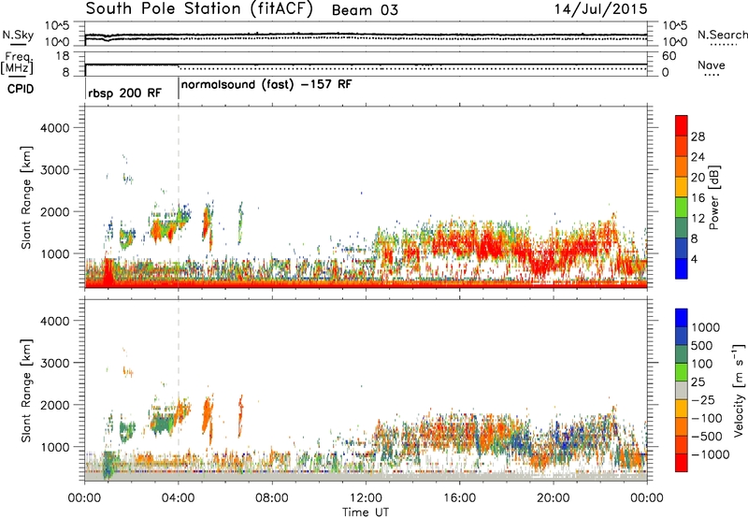Click the "Power [dB]" colorbar title
Viewport: 748px width, 518px height.
pyautogui.click(x=713, y=197)
